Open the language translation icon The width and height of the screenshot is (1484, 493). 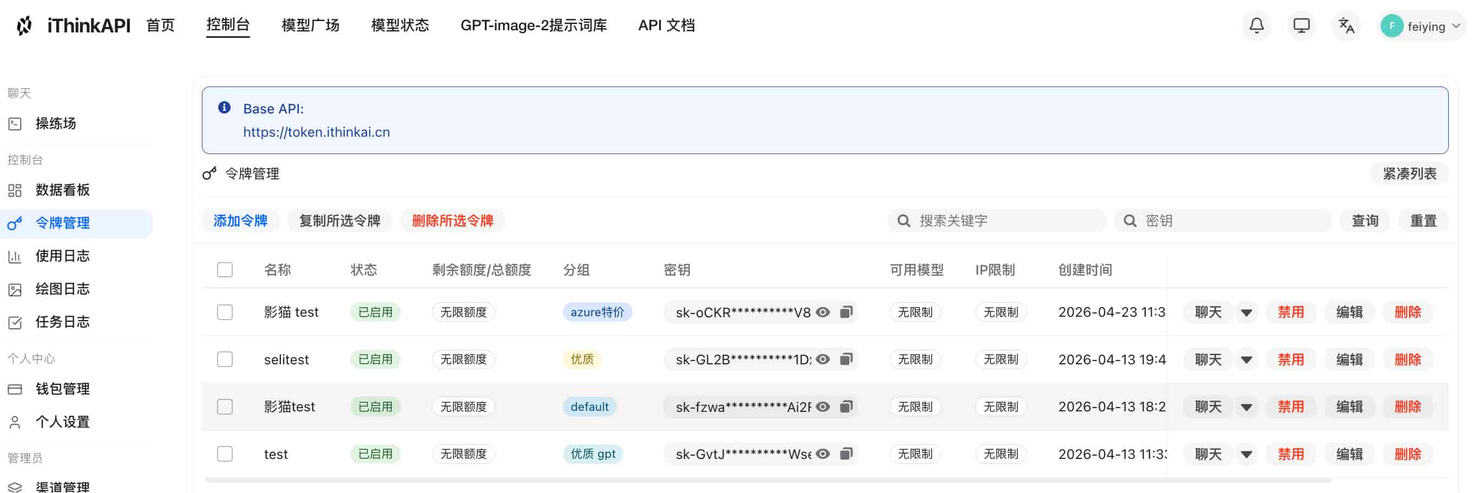point(1347,25)
